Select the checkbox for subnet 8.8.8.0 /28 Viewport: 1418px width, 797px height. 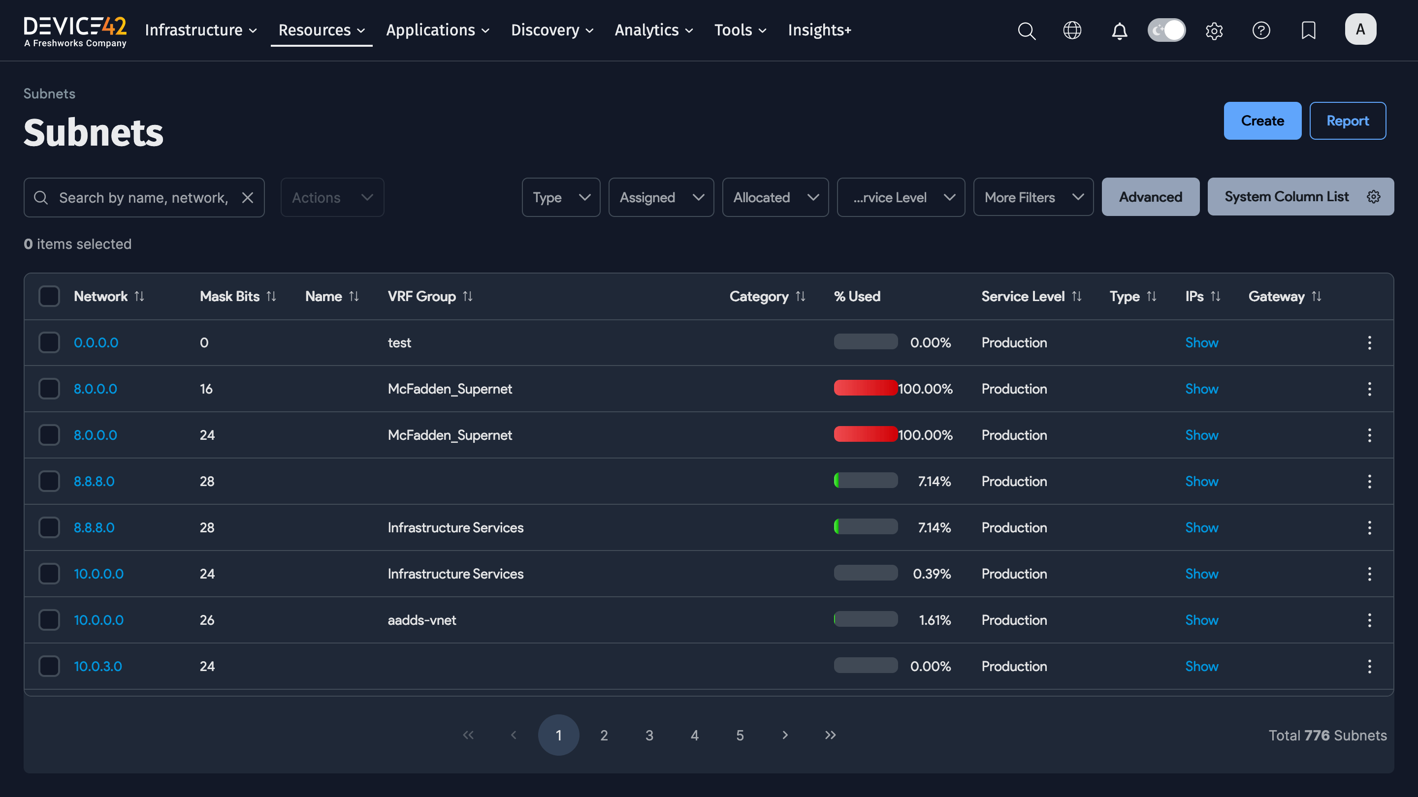(x=49, y=481)
